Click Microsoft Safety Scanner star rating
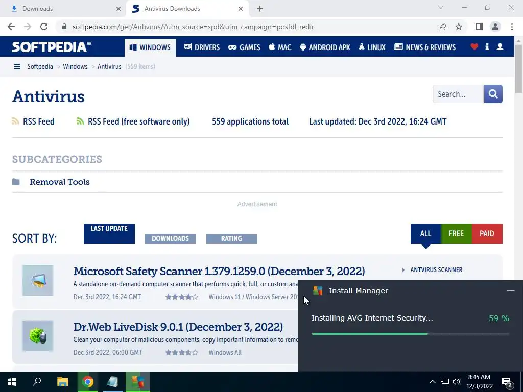 (182, 297)
